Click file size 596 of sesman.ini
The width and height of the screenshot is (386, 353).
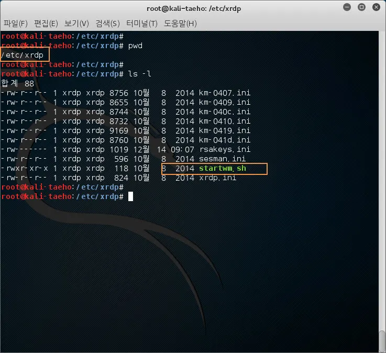(x=121, y=159)
